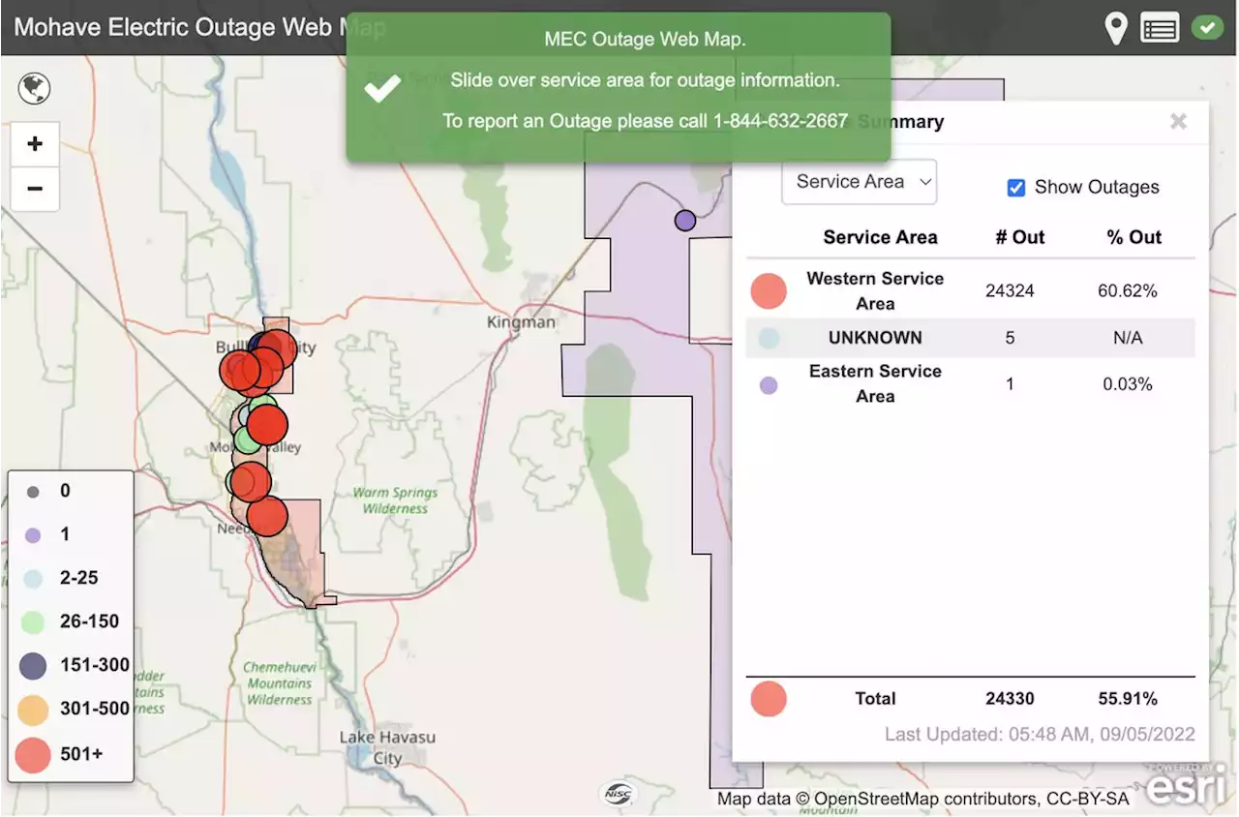Close the Summary panel

click(1178, 121)
